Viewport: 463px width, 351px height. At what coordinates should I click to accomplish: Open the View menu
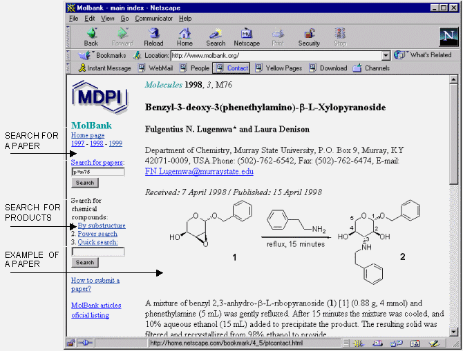[108, 19]
